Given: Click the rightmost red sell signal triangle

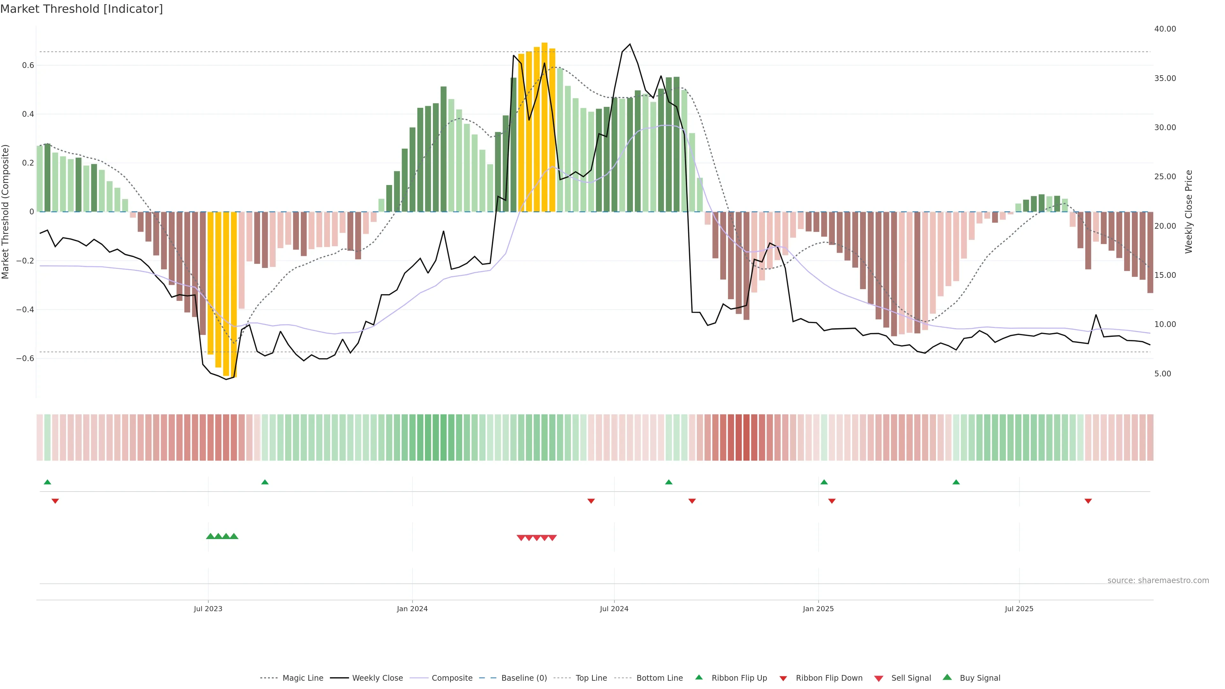Looking at the screenshot, I should [552, 538].
